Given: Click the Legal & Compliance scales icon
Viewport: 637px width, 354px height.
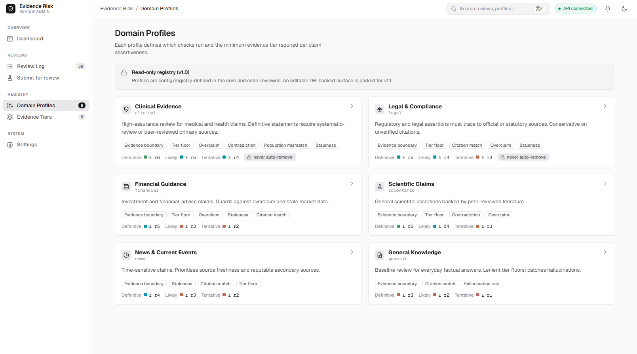Looking at the screenshot, I should click(x=380, y=109).
